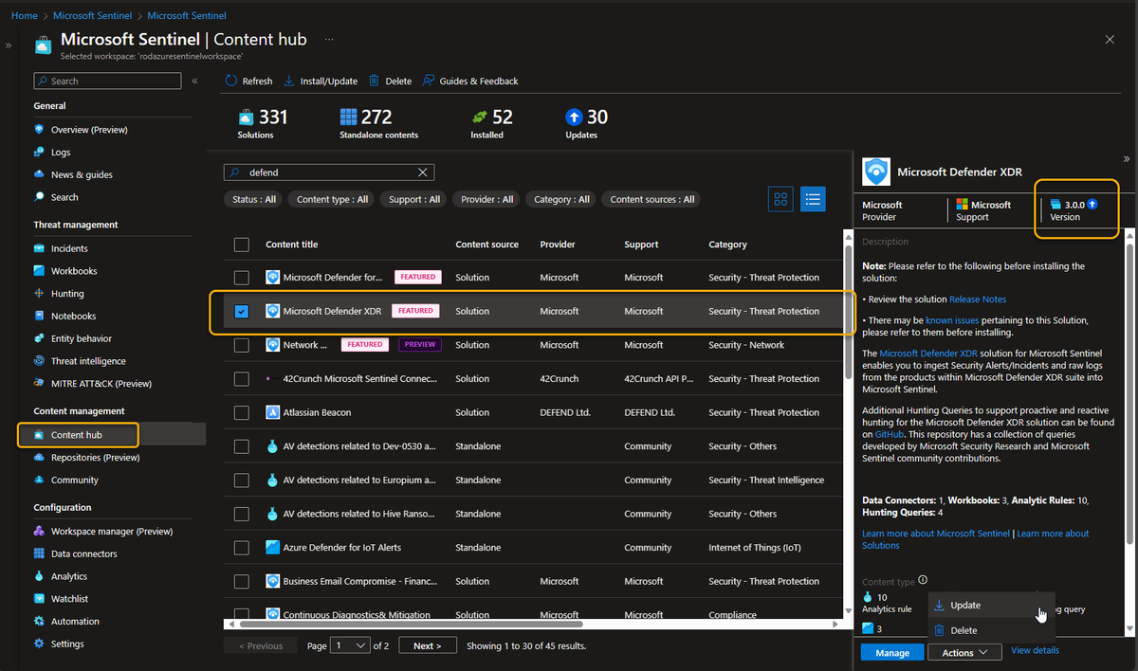Image resolution: width=1138 pixels, height=671 pixels.
Task: Collapse the left navigation menu
Action: tap(195, 82)
